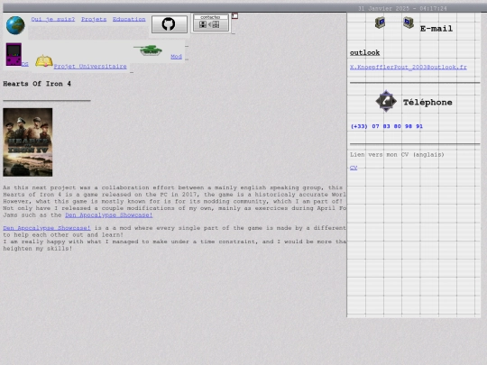Click the yellow open book icon
This screenshot has height=365, width=487.
(44, 61)
